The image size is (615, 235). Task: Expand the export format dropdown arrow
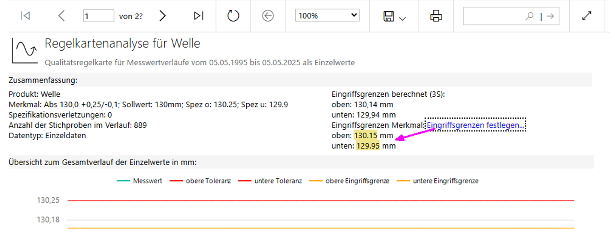pyautogui.click(x=403, y=18)
